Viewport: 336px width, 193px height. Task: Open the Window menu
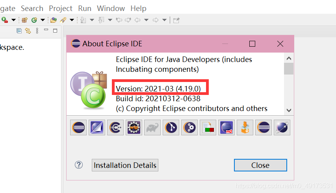tap(111, 8)
